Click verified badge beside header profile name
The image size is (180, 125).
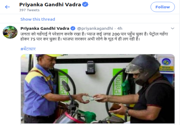click(x=85, y=4)
